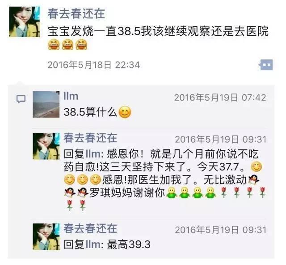Open the llm username link in the comments

[x=71, y=96]
